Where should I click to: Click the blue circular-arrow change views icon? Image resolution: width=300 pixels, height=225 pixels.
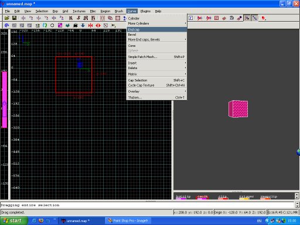[x=7, y=25]
